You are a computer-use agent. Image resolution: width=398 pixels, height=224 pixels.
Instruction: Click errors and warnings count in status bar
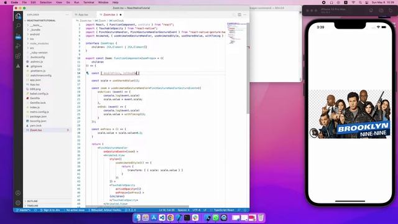click(x=130, y=210)
